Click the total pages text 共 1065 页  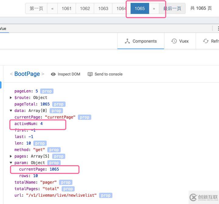tap(201, 8)
